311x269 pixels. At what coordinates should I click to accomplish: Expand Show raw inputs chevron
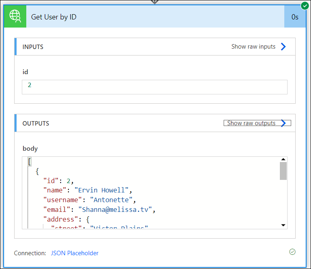pos(283,47)
